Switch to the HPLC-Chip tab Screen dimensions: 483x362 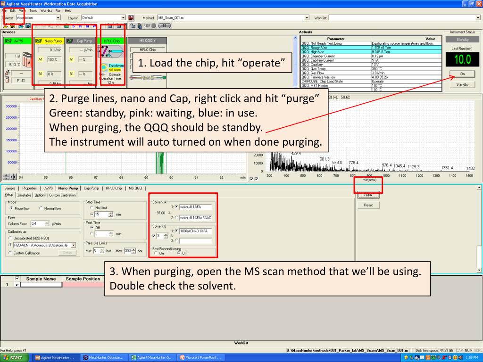114,188
